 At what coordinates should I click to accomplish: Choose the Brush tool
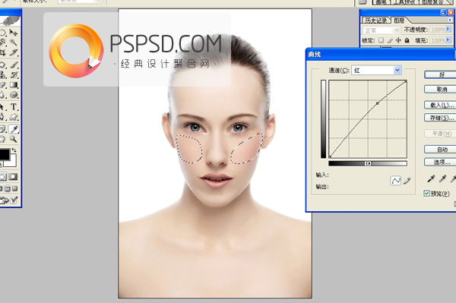pyautogui.click(x=14, y=65)
